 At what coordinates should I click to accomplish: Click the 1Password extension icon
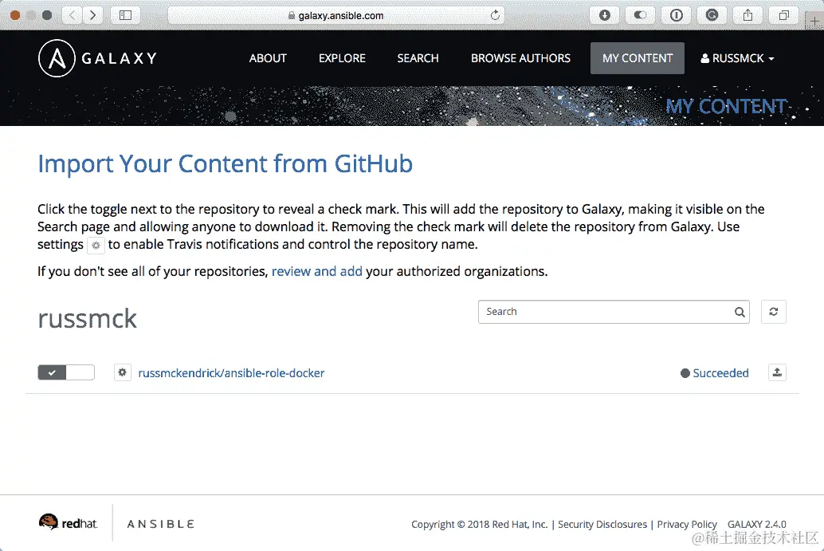click(677, 14)
